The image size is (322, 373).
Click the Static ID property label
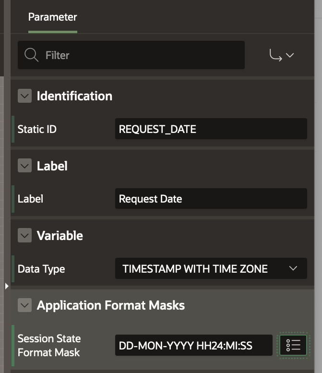(37, 129)
